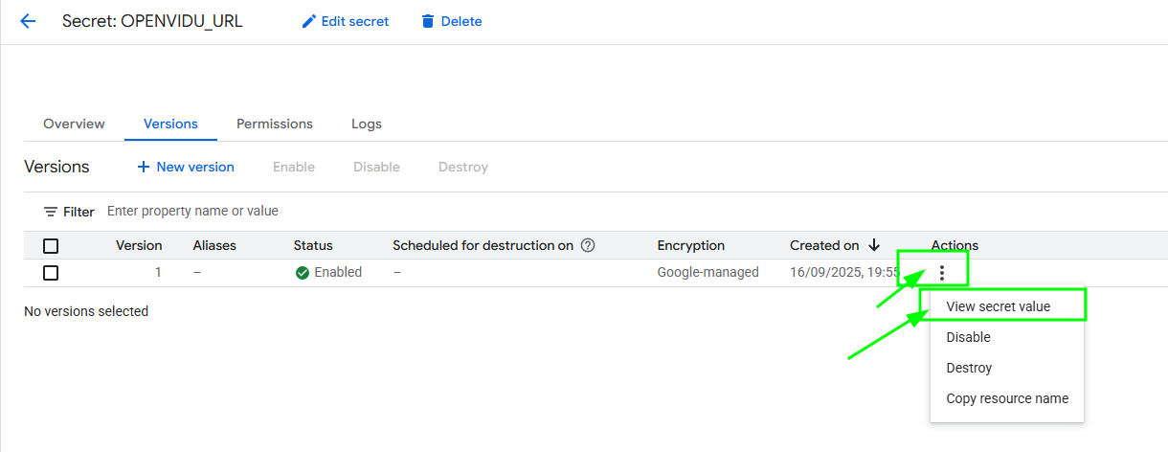Choose View secret value from the menu
This screenshot has height=452, width=1168.
(x=998, y=306)
